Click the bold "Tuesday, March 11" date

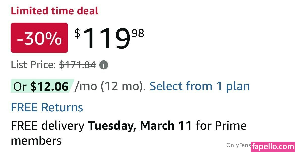tap(140, 126)
